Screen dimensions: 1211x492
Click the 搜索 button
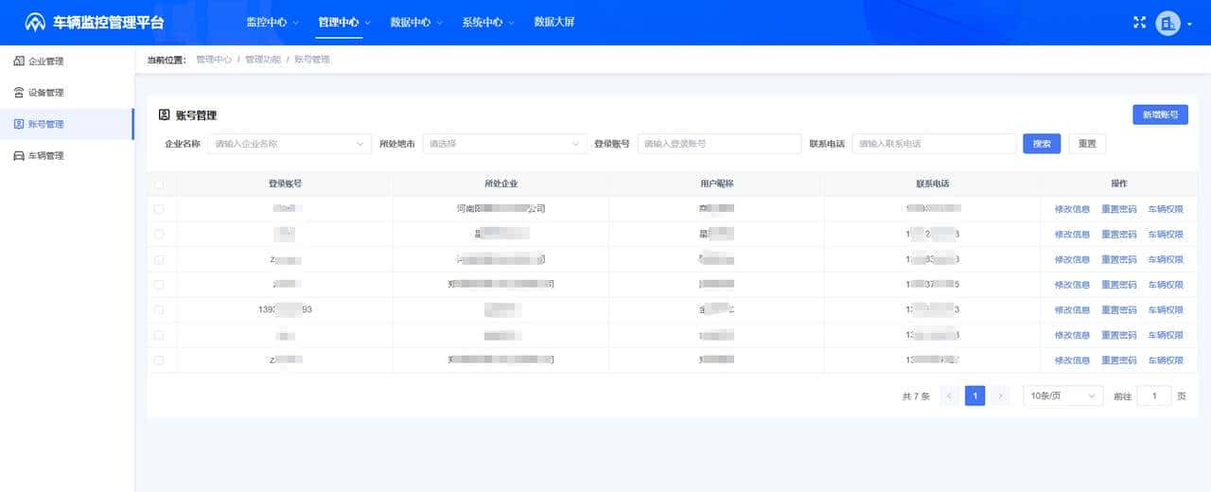coord(1042,144)
